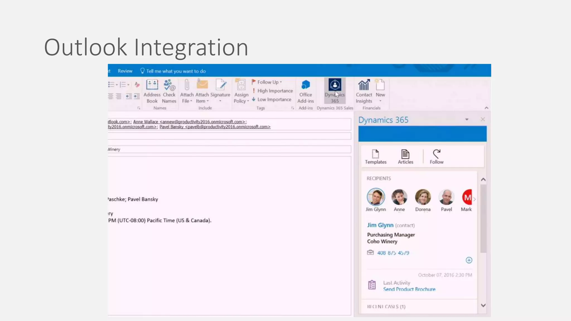Viewport: 571px width, 321px height.
Task: Show more recipients chevron
Action: (475, 199)
